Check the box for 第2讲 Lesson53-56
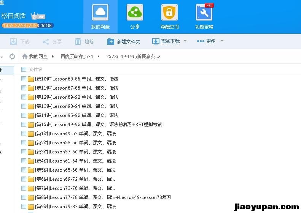301x213 pixels. pos(24,142)
